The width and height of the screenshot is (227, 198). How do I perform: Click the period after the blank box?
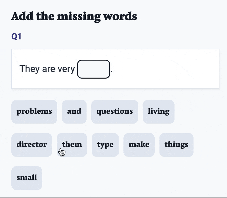point(112,70)
